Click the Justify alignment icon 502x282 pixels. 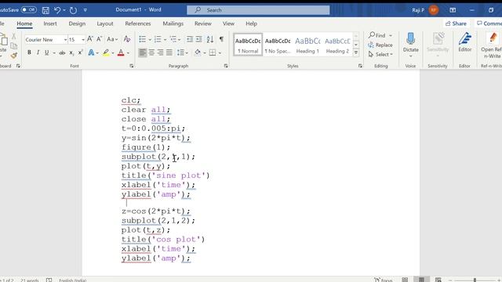coord(169,52)
